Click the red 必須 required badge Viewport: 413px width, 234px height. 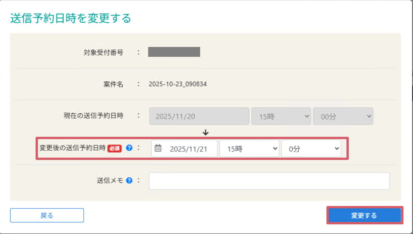pyautogui.click(x=114, y=149)
